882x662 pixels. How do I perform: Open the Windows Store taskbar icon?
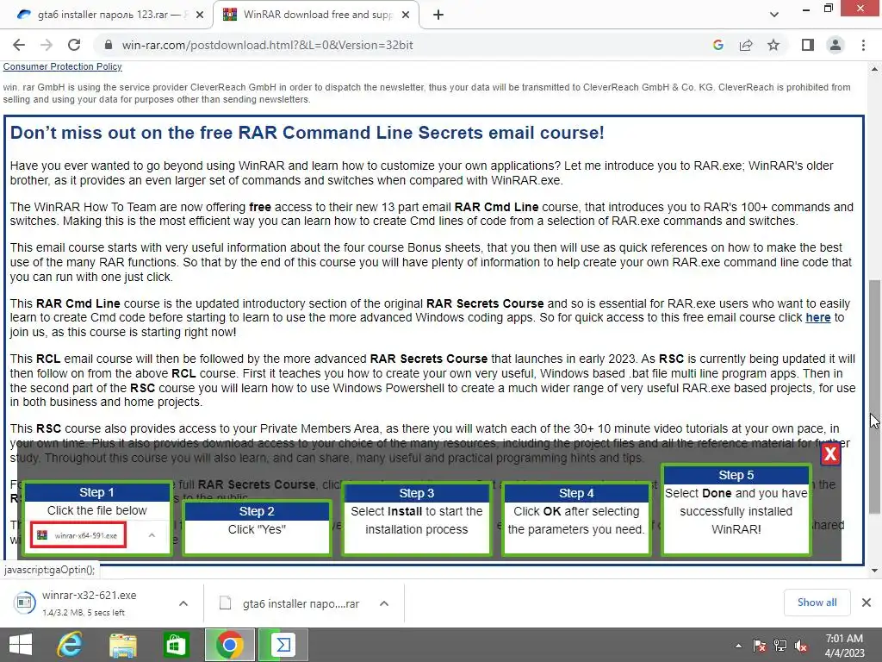(x=176, y=645)
